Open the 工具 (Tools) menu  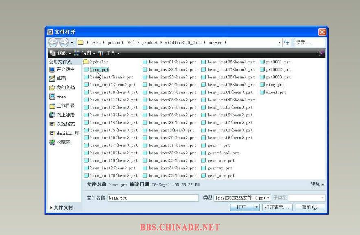pyautogui.click(x=109, y=53)
